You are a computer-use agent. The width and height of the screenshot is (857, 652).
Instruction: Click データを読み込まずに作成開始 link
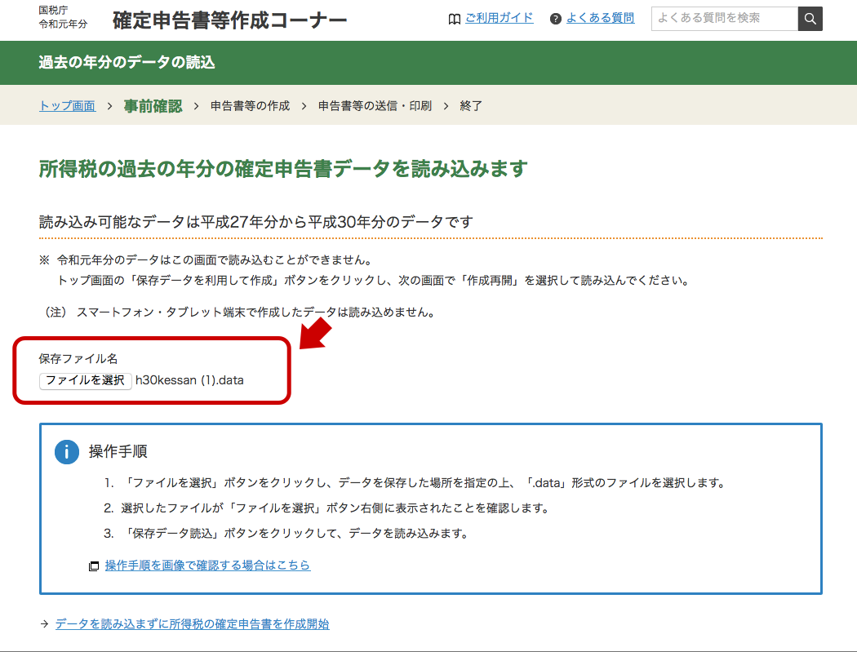(x=192, y=623)
